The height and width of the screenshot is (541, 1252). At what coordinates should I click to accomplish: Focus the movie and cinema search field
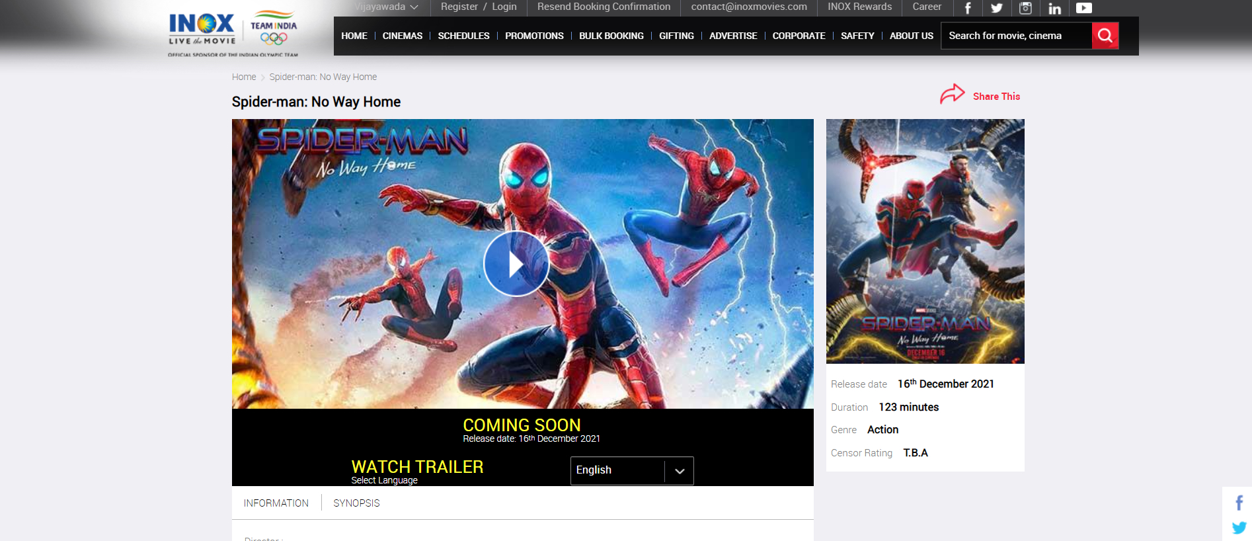(1015, 36)
